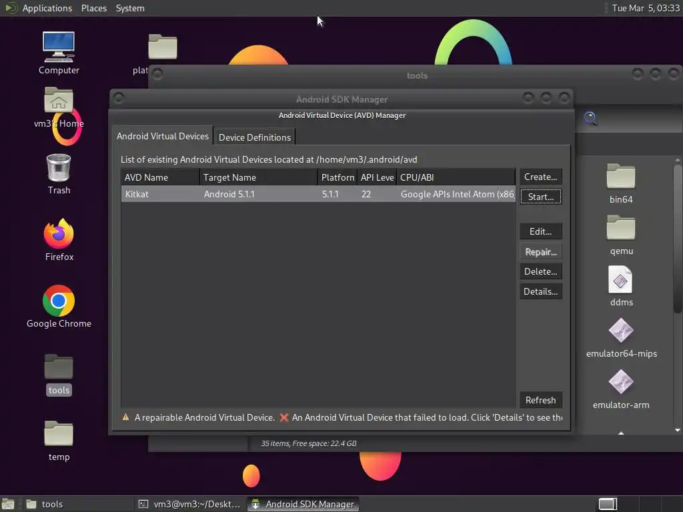The height and width of the screenshot is (512, 683).
Task: Switch to vm3@vm3 terminal taskbar button
Action: coord(189,504)
